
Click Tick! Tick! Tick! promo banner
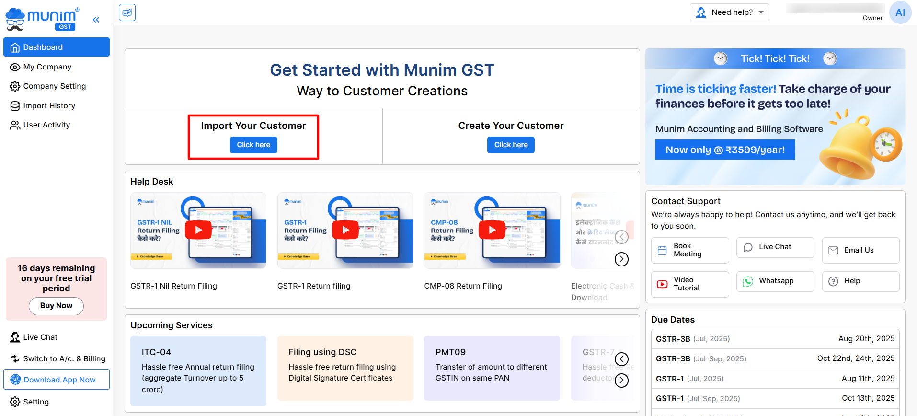click(775, 58)
